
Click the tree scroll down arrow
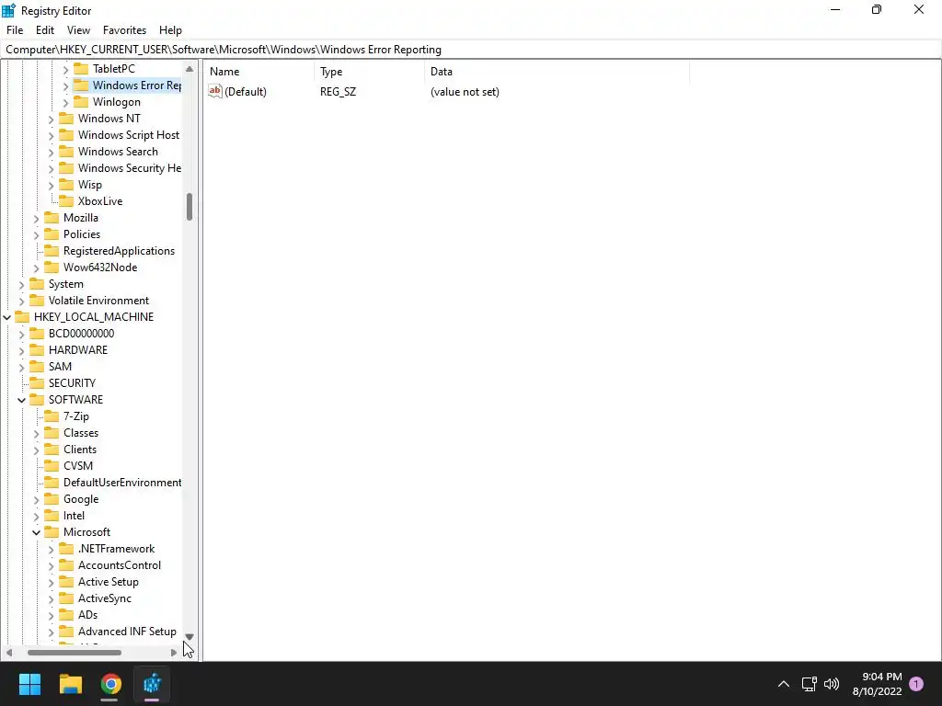(190, 637)
